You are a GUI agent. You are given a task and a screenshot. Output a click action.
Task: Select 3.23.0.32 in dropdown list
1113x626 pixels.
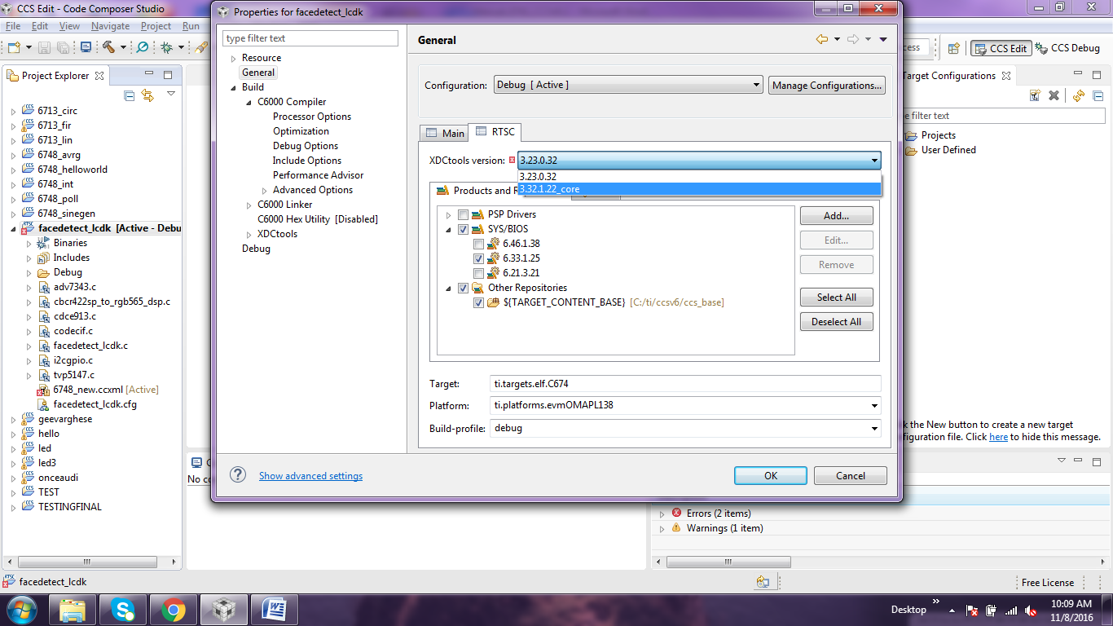click(699, 177)
